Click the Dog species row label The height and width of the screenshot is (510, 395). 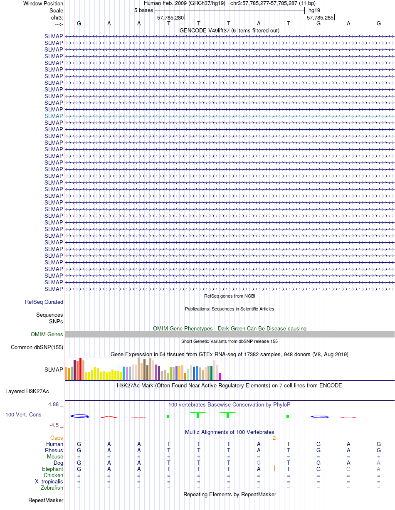58,463
